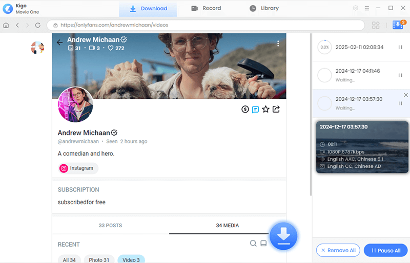Send a tip via dollar icon
Image resolution: width=410 pixels, height=263 pixels.
click(x=245, y=109)
